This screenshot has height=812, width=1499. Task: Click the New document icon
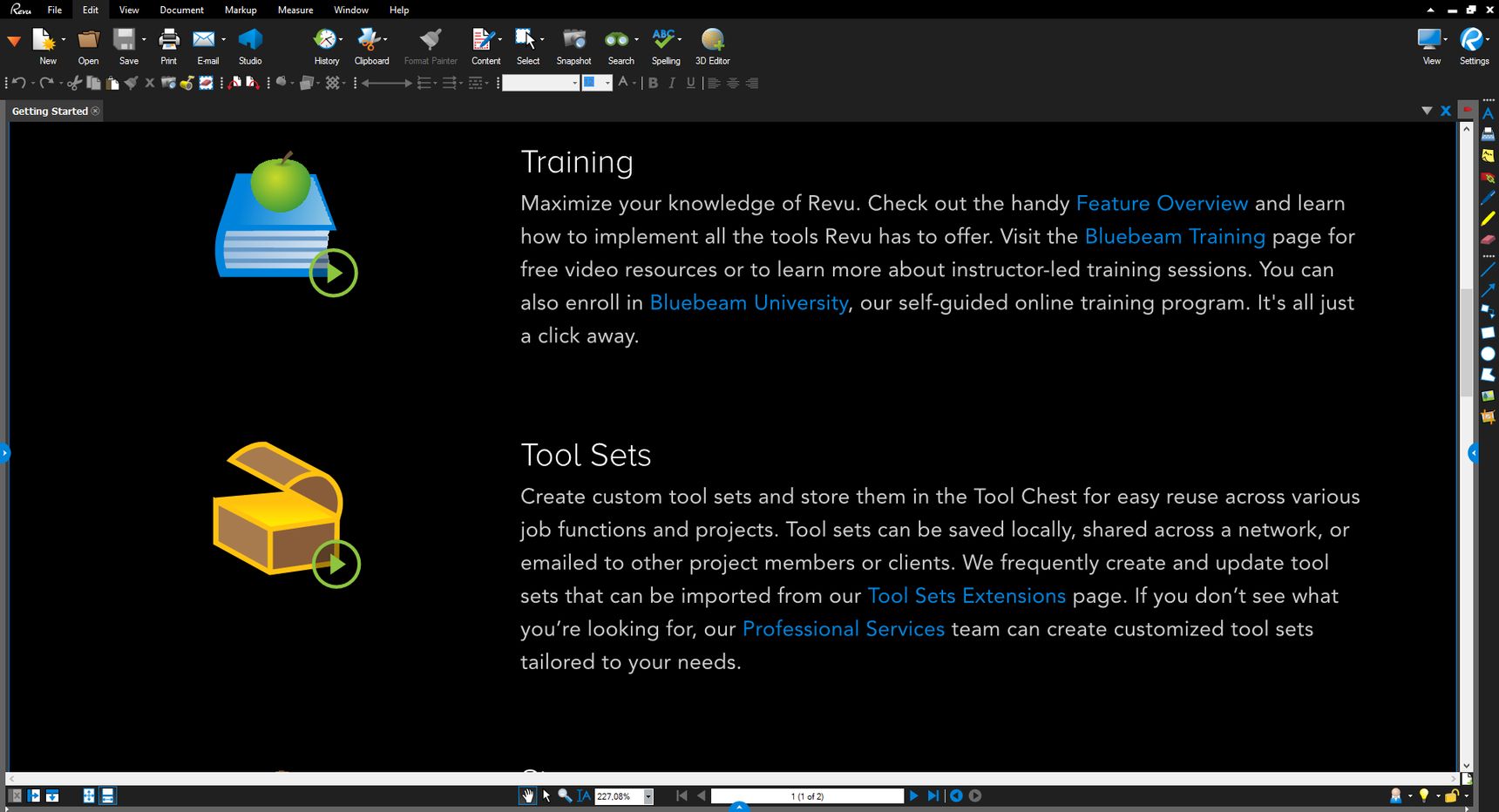click(x=44, y=39)
